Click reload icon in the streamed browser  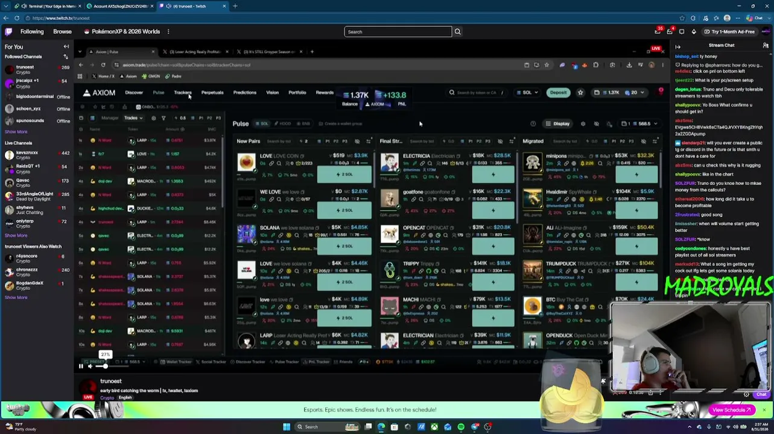(x=103, y=65)
